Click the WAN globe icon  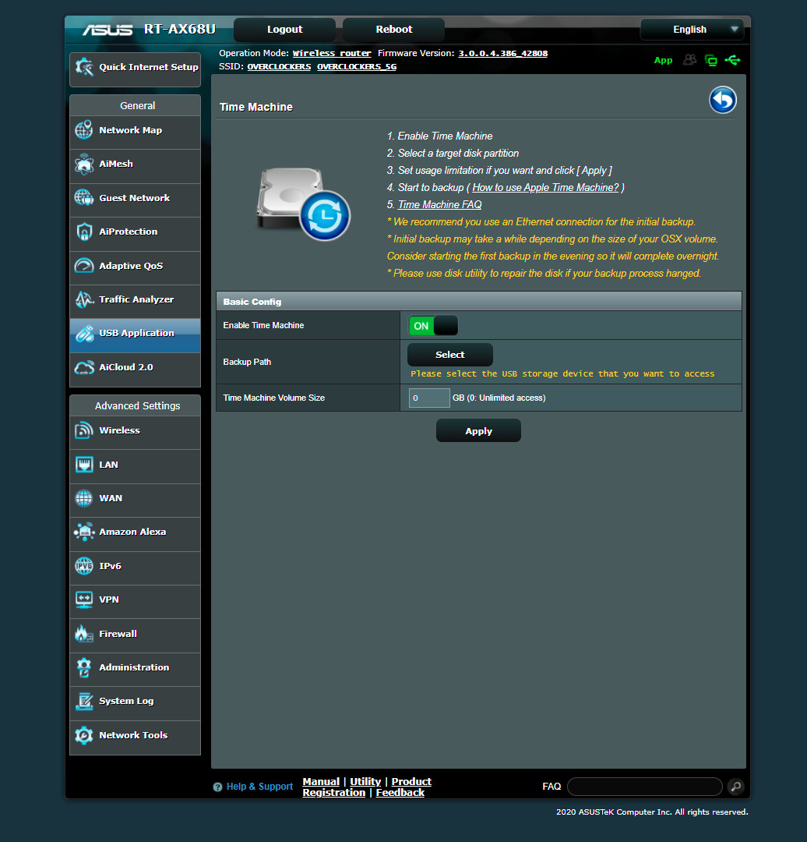coord(83,498)
